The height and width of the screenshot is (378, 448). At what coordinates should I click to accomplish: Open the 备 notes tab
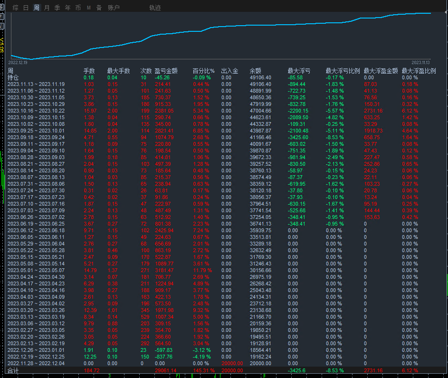click(x=99, y=8)
